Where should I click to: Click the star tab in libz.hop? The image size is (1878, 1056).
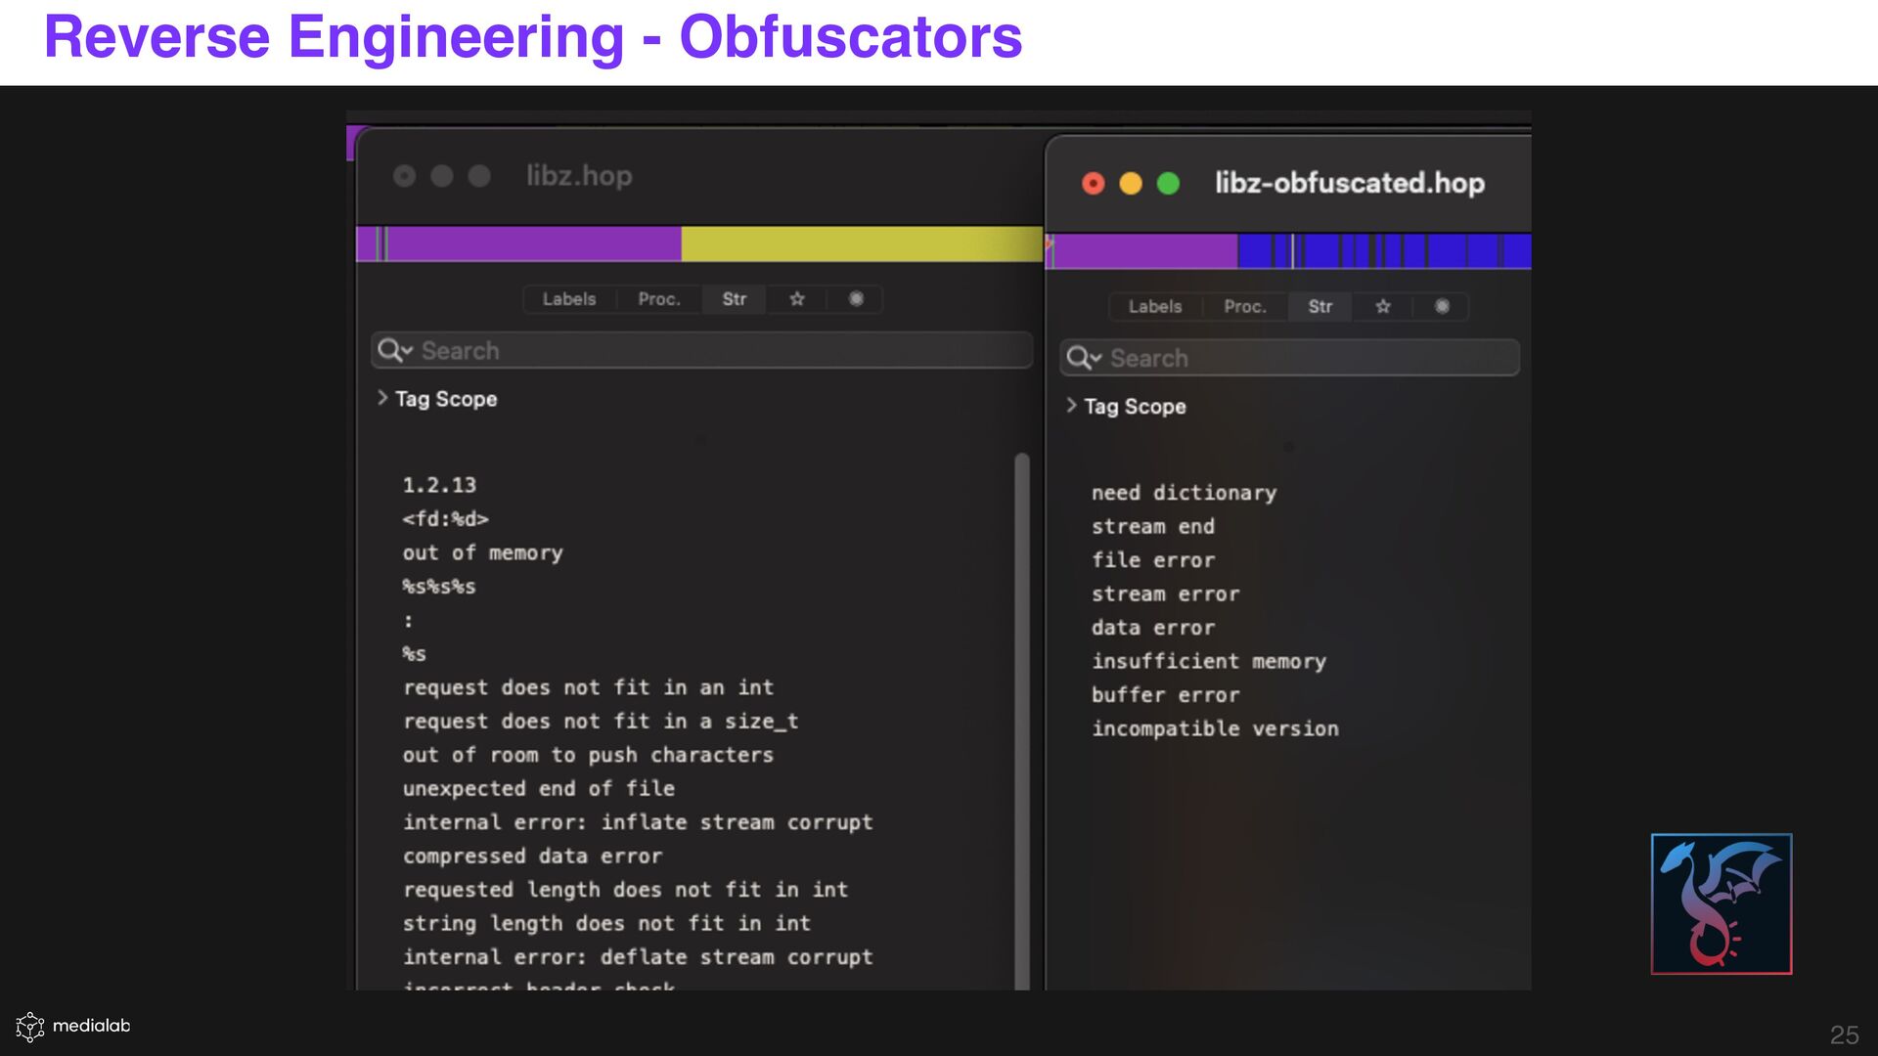pos(797,299)
